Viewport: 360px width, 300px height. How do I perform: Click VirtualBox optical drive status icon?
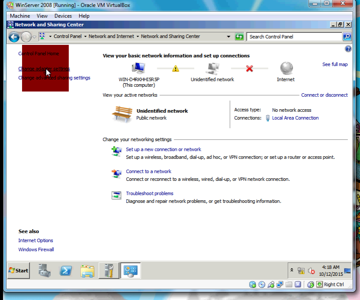[x=262, y=284]
